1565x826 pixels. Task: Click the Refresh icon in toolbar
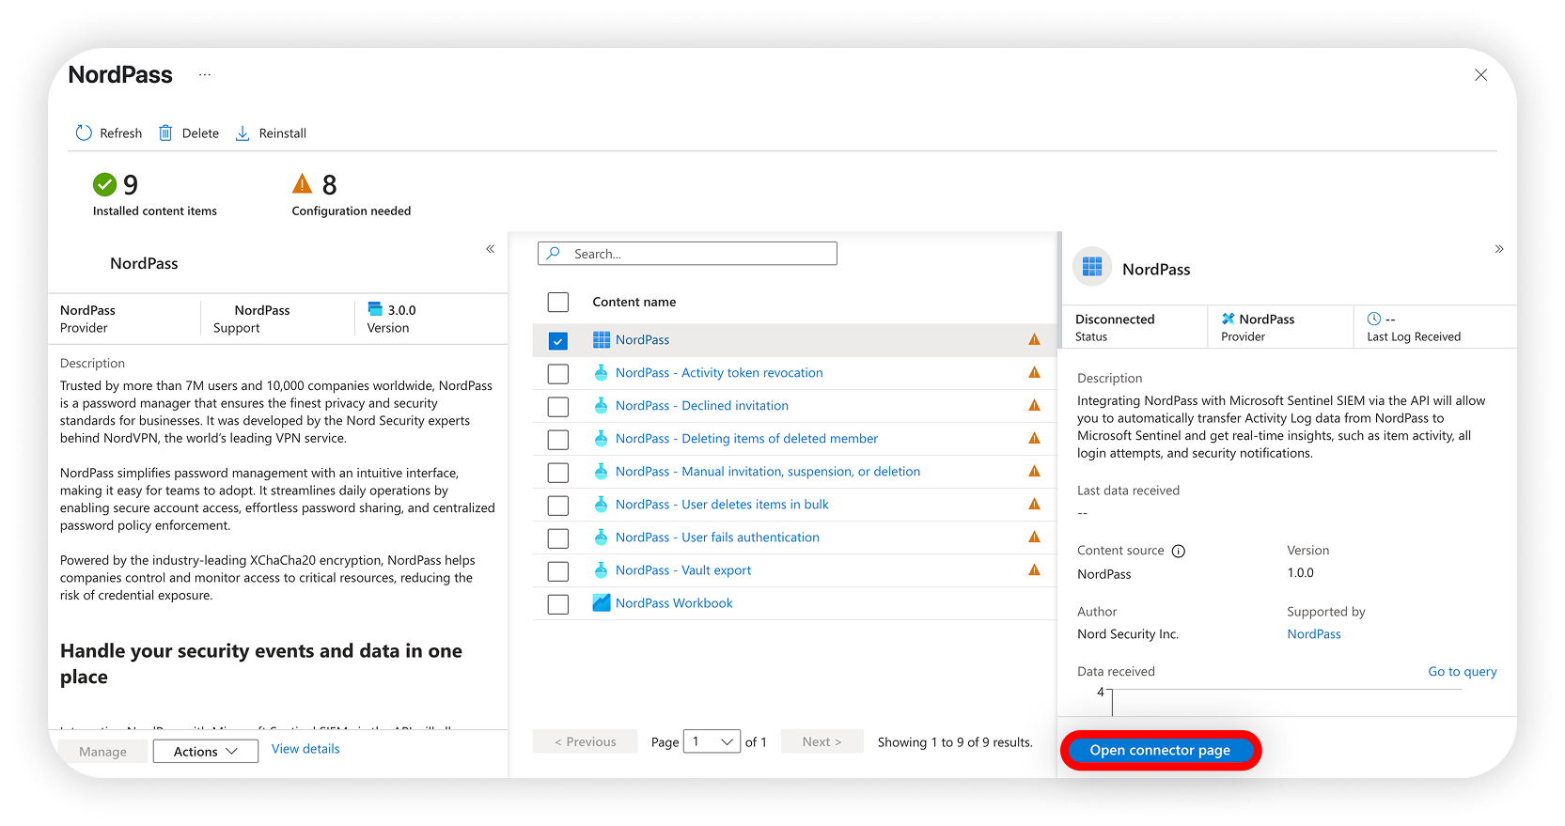tap(84, 133)
